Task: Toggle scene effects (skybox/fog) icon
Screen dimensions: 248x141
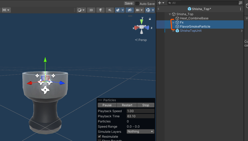Action: (118, 10)
